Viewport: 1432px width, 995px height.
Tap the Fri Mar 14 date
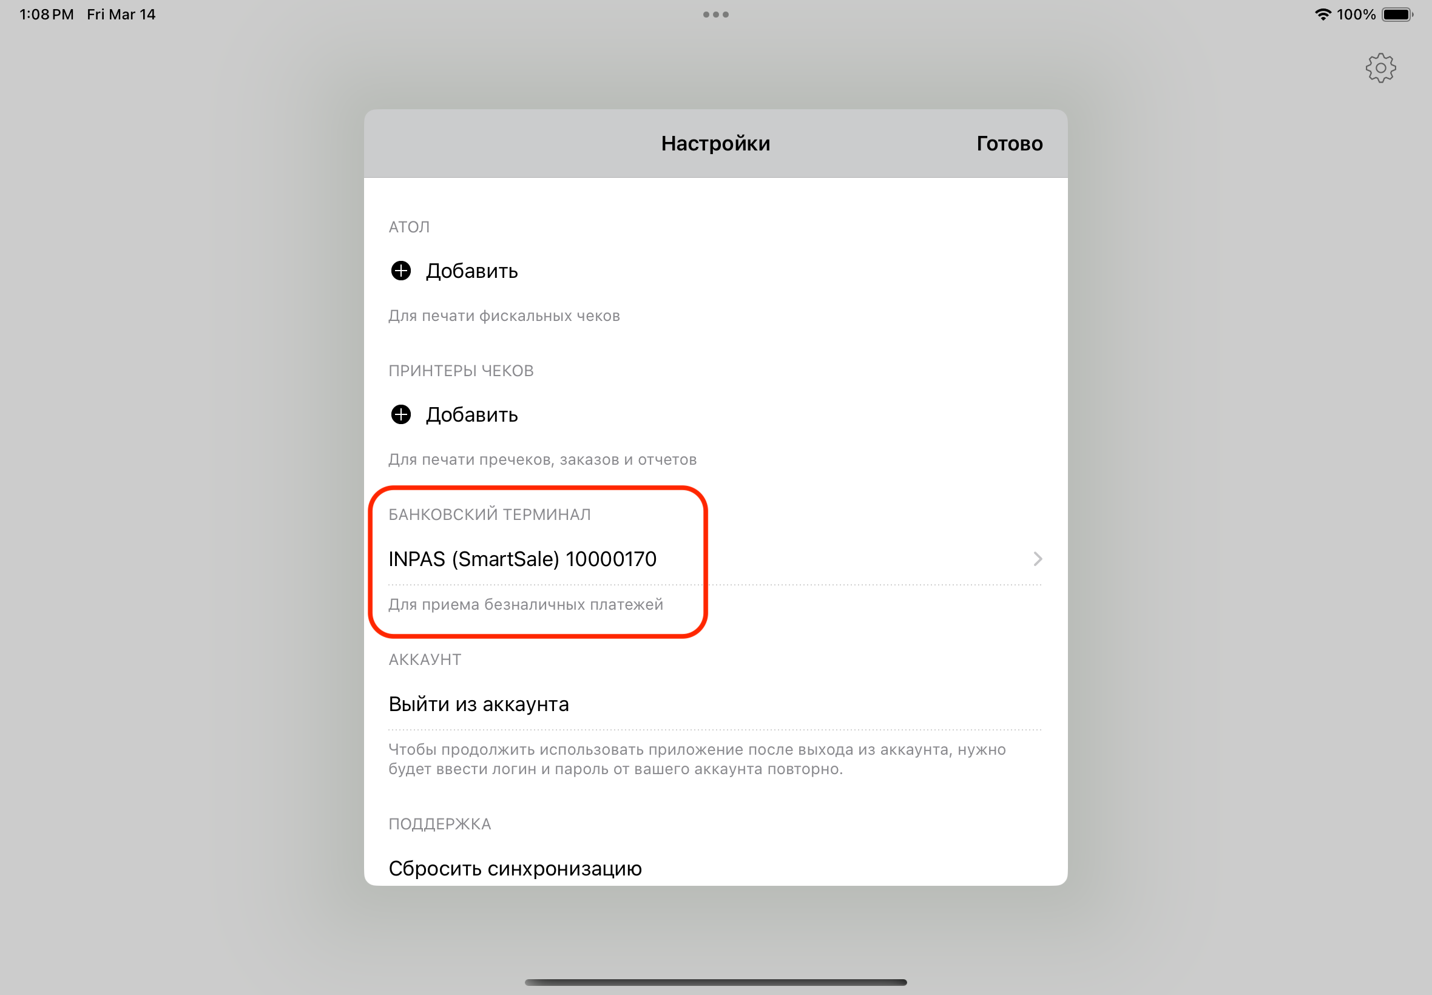(121, 15)
